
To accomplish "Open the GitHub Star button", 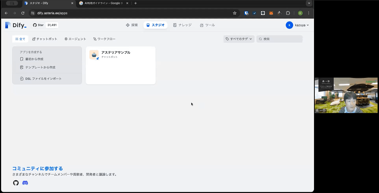I will click(x=38, y=25).
